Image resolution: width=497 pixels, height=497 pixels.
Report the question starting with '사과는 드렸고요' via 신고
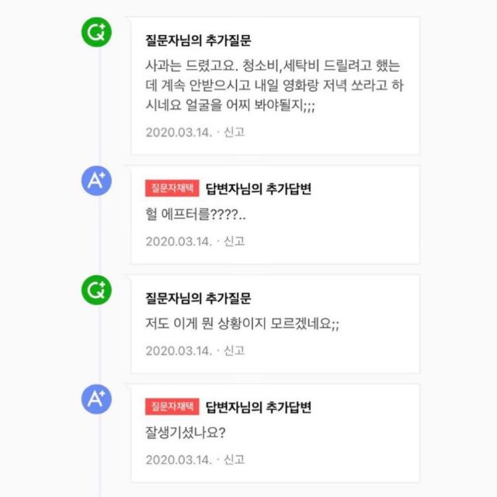tap(234, 132)
